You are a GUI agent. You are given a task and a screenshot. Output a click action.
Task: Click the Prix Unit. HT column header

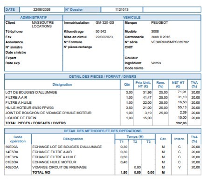point(143,84)
